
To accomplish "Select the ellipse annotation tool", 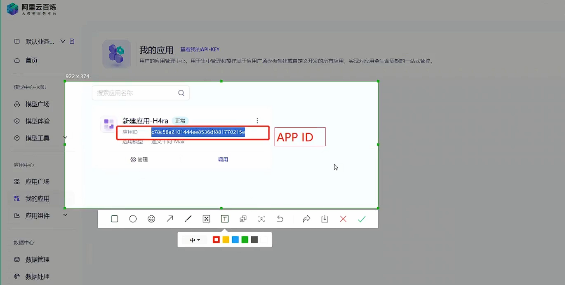I will click(133, 219).
